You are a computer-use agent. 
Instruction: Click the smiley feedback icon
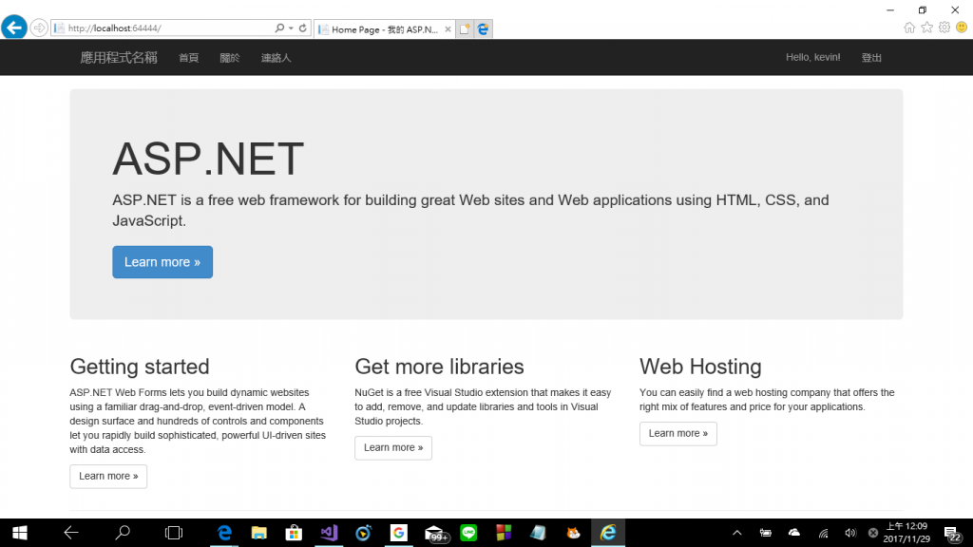click(x=962, y=28)
